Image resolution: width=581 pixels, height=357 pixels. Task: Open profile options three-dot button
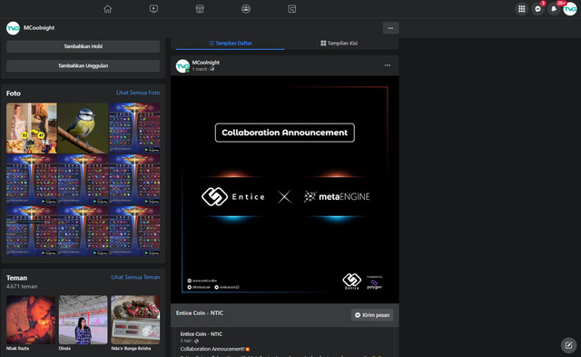(390, 28)
